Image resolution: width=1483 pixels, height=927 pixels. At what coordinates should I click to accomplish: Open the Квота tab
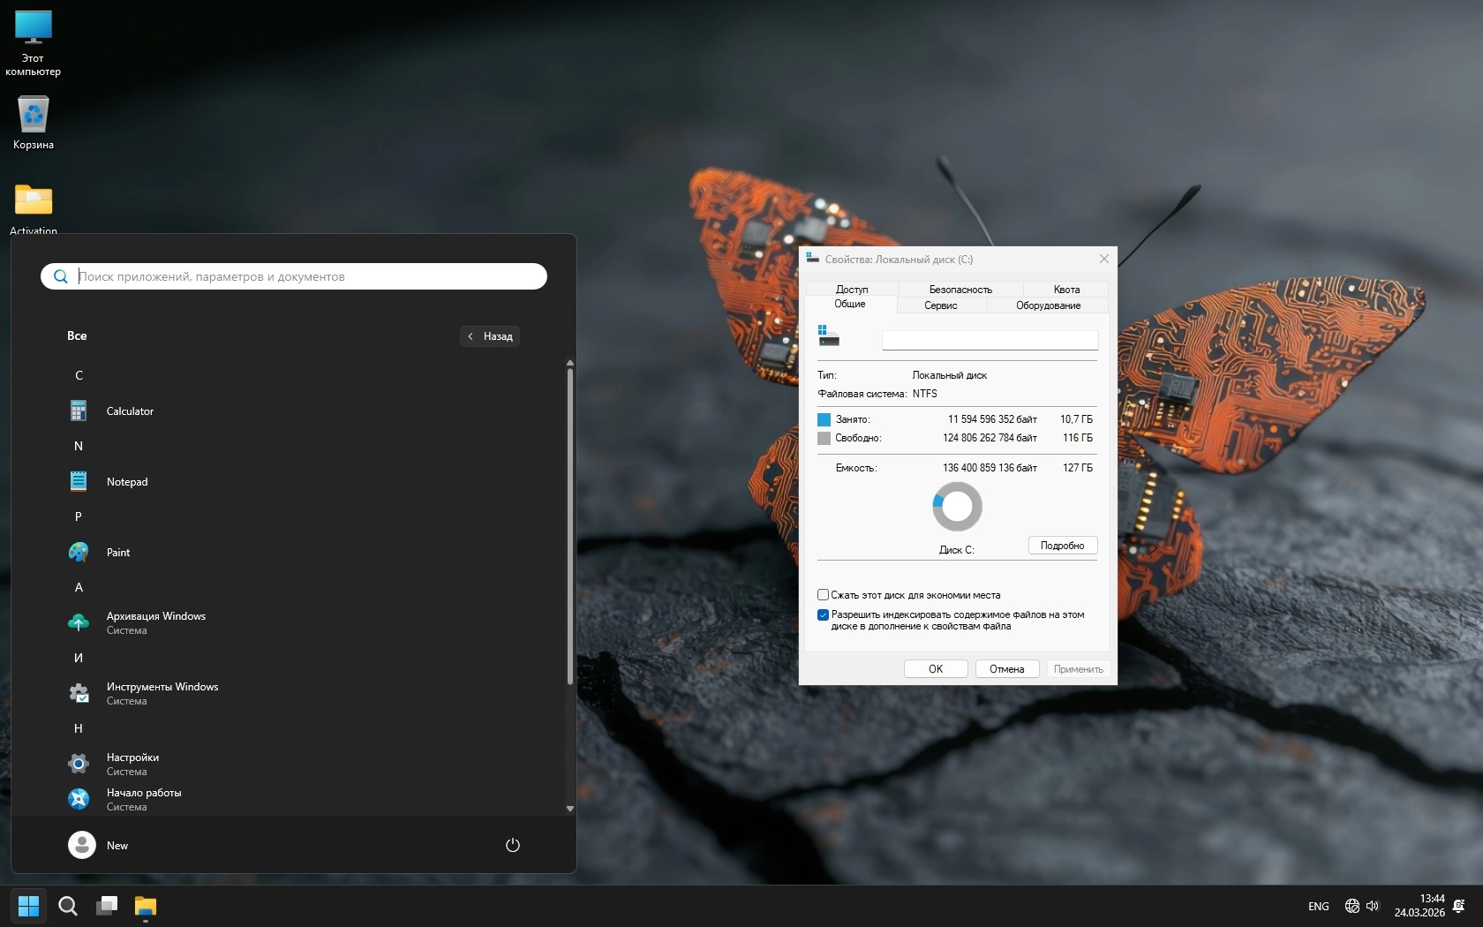[1066, 290]
